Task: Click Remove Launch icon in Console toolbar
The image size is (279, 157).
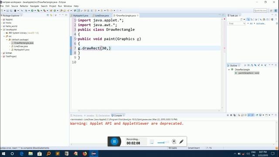Action: (x=231, y=115)
